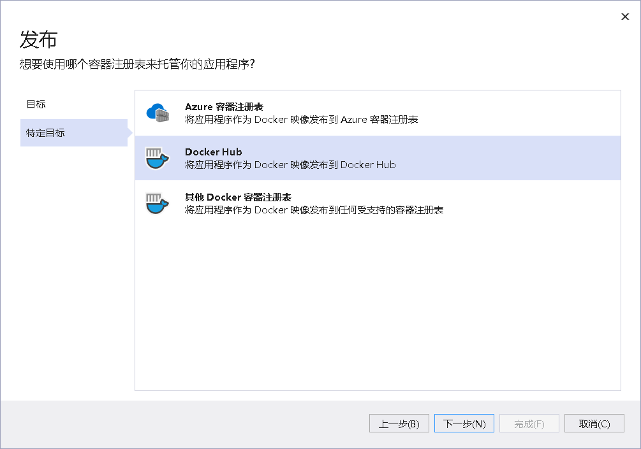Click the arrow pointer beside 特定目标

pyautogui.click(x=130, y=133)
